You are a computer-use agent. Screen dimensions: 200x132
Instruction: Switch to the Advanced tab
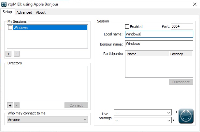(x=24, y=12)
